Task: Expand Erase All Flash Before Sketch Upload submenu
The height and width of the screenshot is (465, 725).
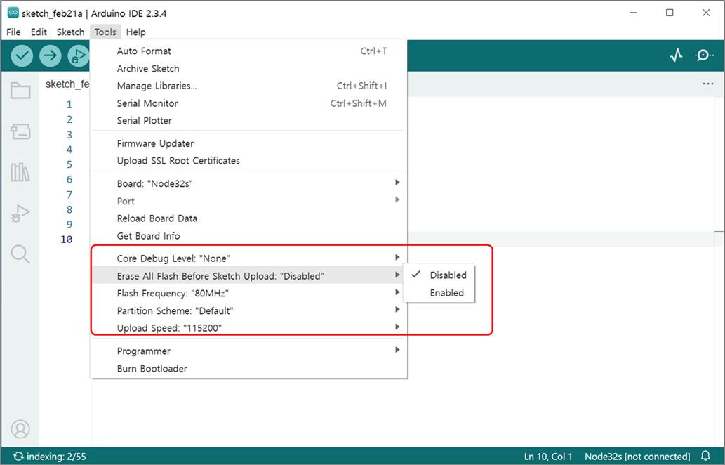Action: [250, 276]
